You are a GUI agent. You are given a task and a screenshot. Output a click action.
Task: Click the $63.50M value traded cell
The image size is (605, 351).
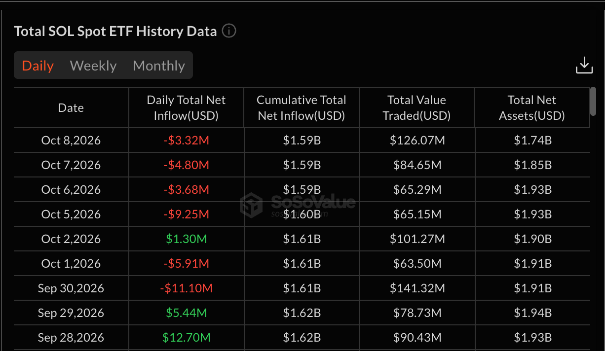[417, 264]
